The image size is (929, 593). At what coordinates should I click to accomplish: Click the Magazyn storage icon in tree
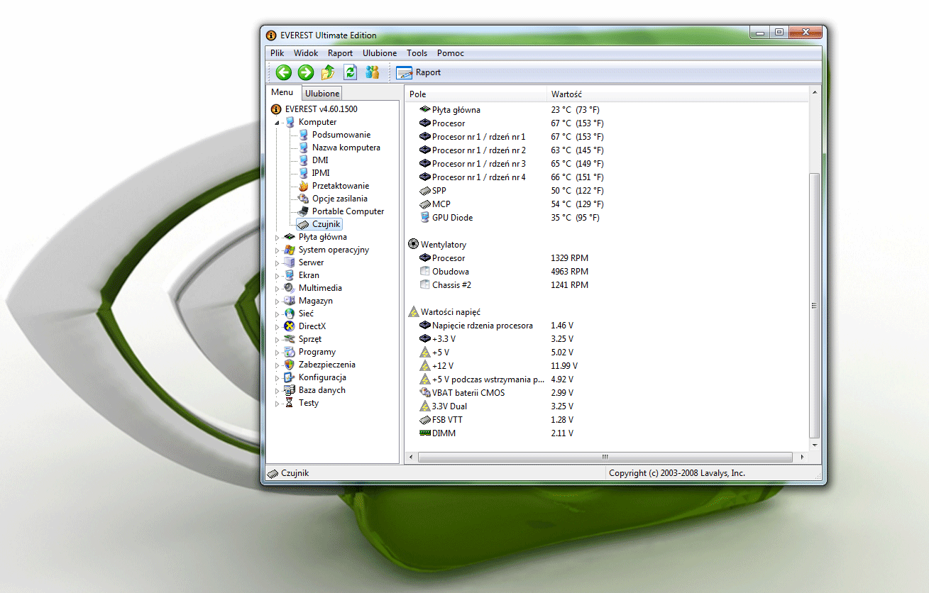[x=290, y=301]
